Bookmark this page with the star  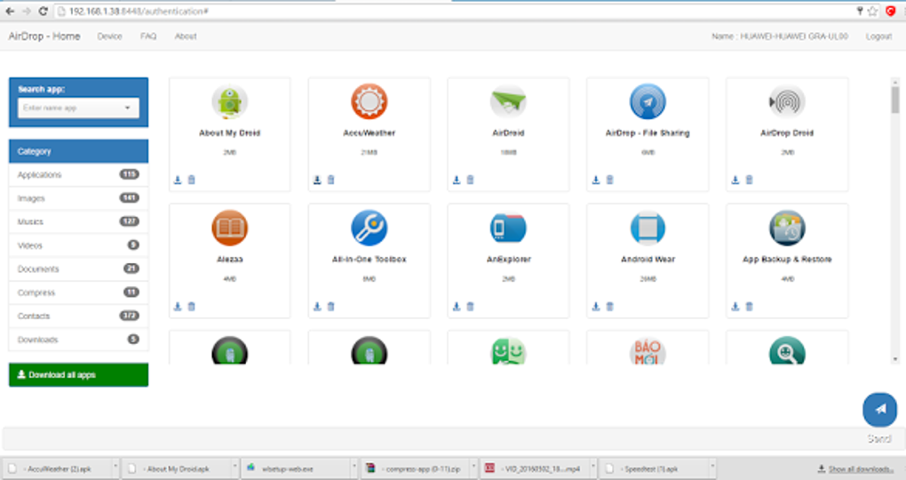(872, 11)
